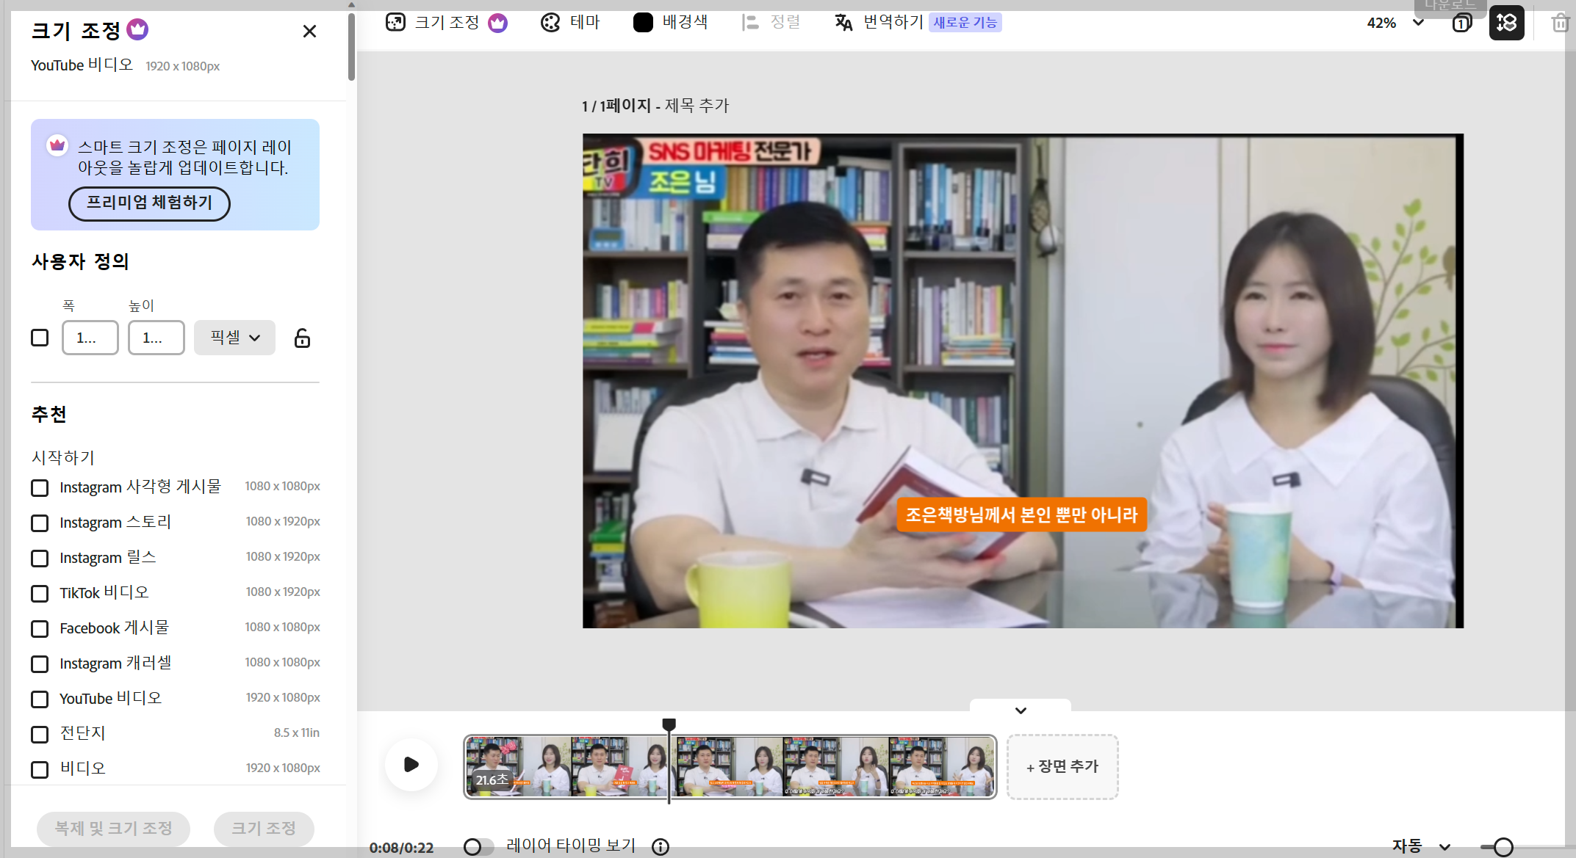Enable the custom size checkbox
The image size is (1576, 858).
click(x=40, y=338)
